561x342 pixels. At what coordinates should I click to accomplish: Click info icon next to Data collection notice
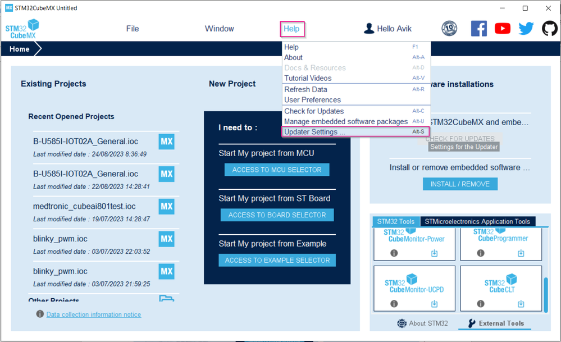pos(40,314)
